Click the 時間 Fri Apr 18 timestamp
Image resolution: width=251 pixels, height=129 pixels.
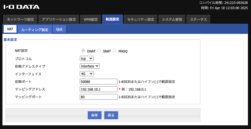tap(224, 8)
